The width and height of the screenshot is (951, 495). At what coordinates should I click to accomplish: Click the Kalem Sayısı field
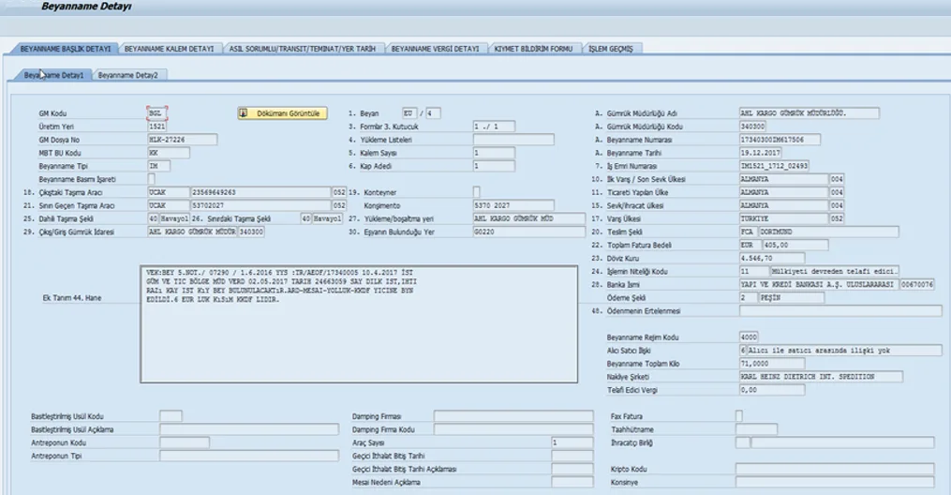click(495, 153)
